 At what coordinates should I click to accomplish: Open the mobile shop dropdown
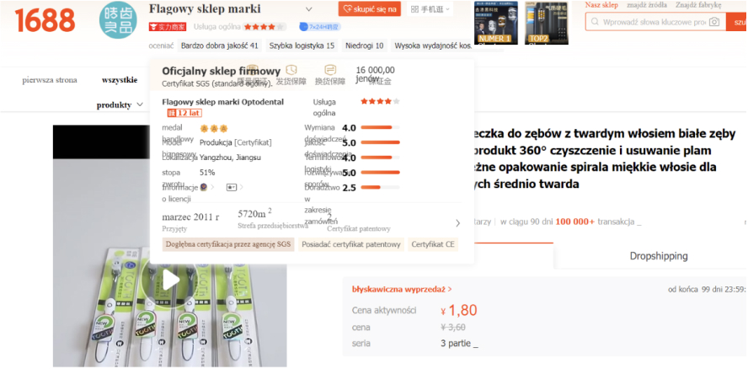pos(430,9)
